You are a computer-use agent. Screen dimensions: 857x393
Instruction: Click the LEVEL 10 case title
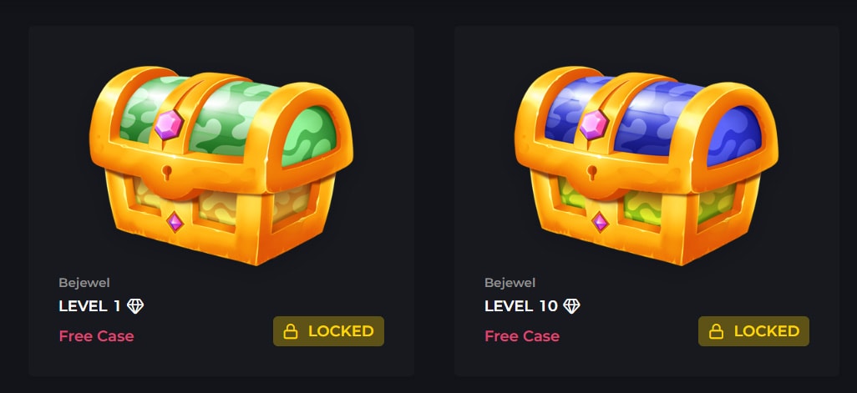point(521,306)
